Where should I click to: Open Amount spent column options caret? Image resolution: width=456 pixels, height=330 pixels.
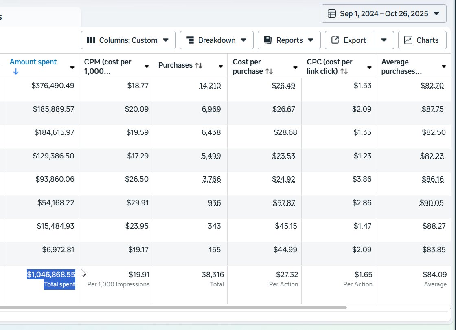[x=72, y=68]
